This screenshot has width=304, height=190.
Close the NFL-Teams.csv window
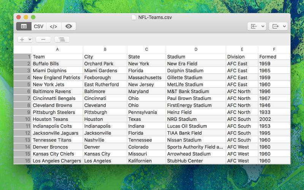[x=18, y=17]
